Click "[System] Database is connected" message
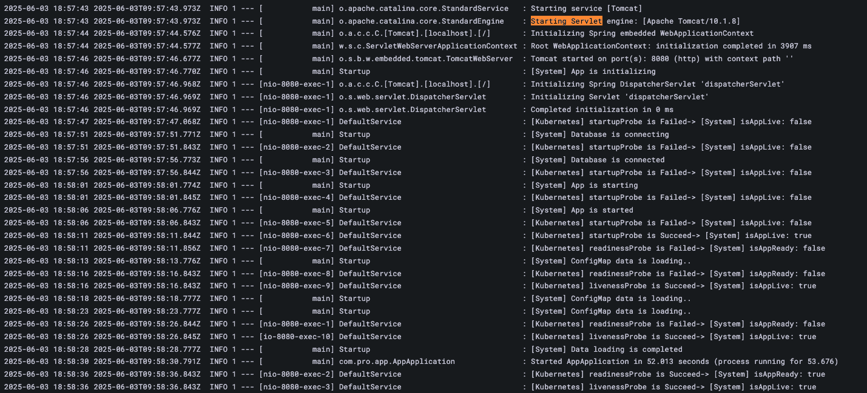867x393 pixels. pos(597,160)
